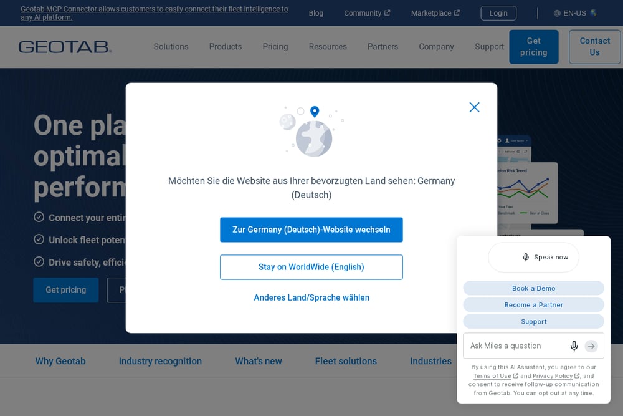Click microphone icon in Speak now button

click(x=526, y=258)
